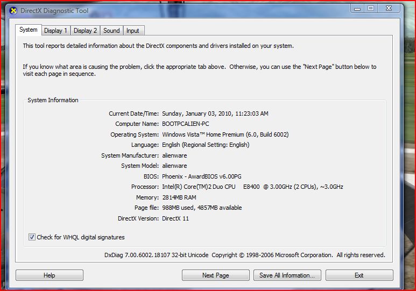Click the 'Processor:' label
The height and width of the screenshot is (291, 416).
click(145, 187)
